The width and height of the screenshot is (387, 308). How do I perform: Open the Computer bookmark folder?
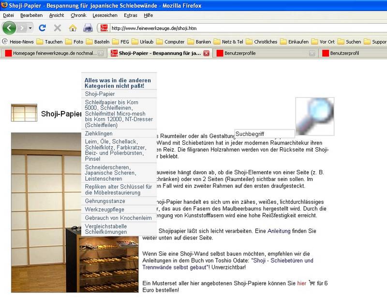171,42
